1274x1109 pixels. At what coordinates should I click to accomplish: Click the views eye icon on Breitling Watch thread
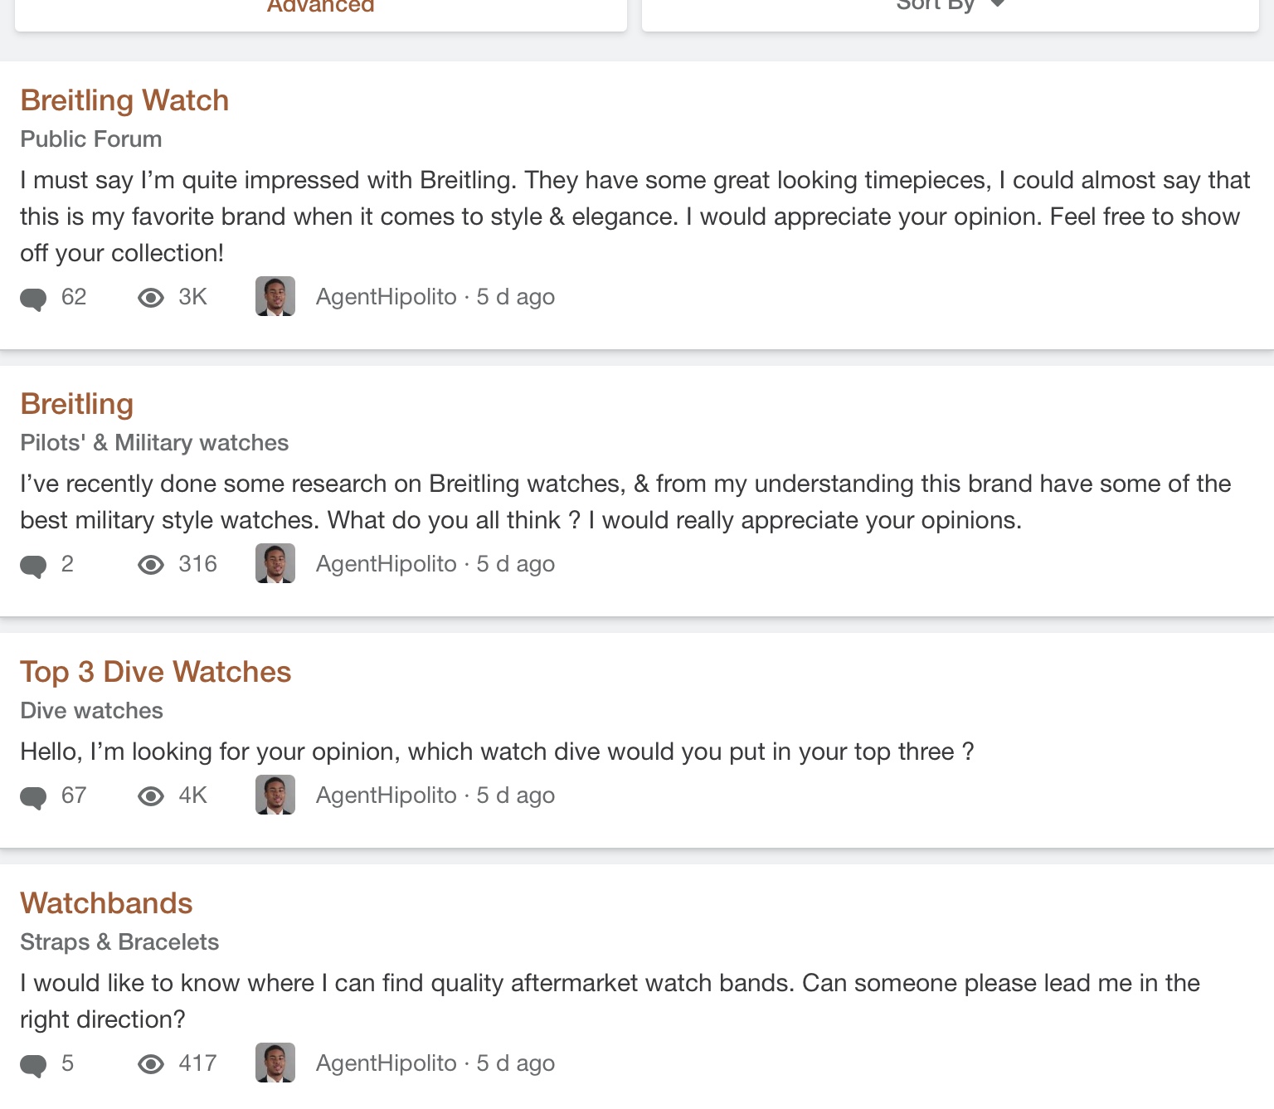(150, 298)
